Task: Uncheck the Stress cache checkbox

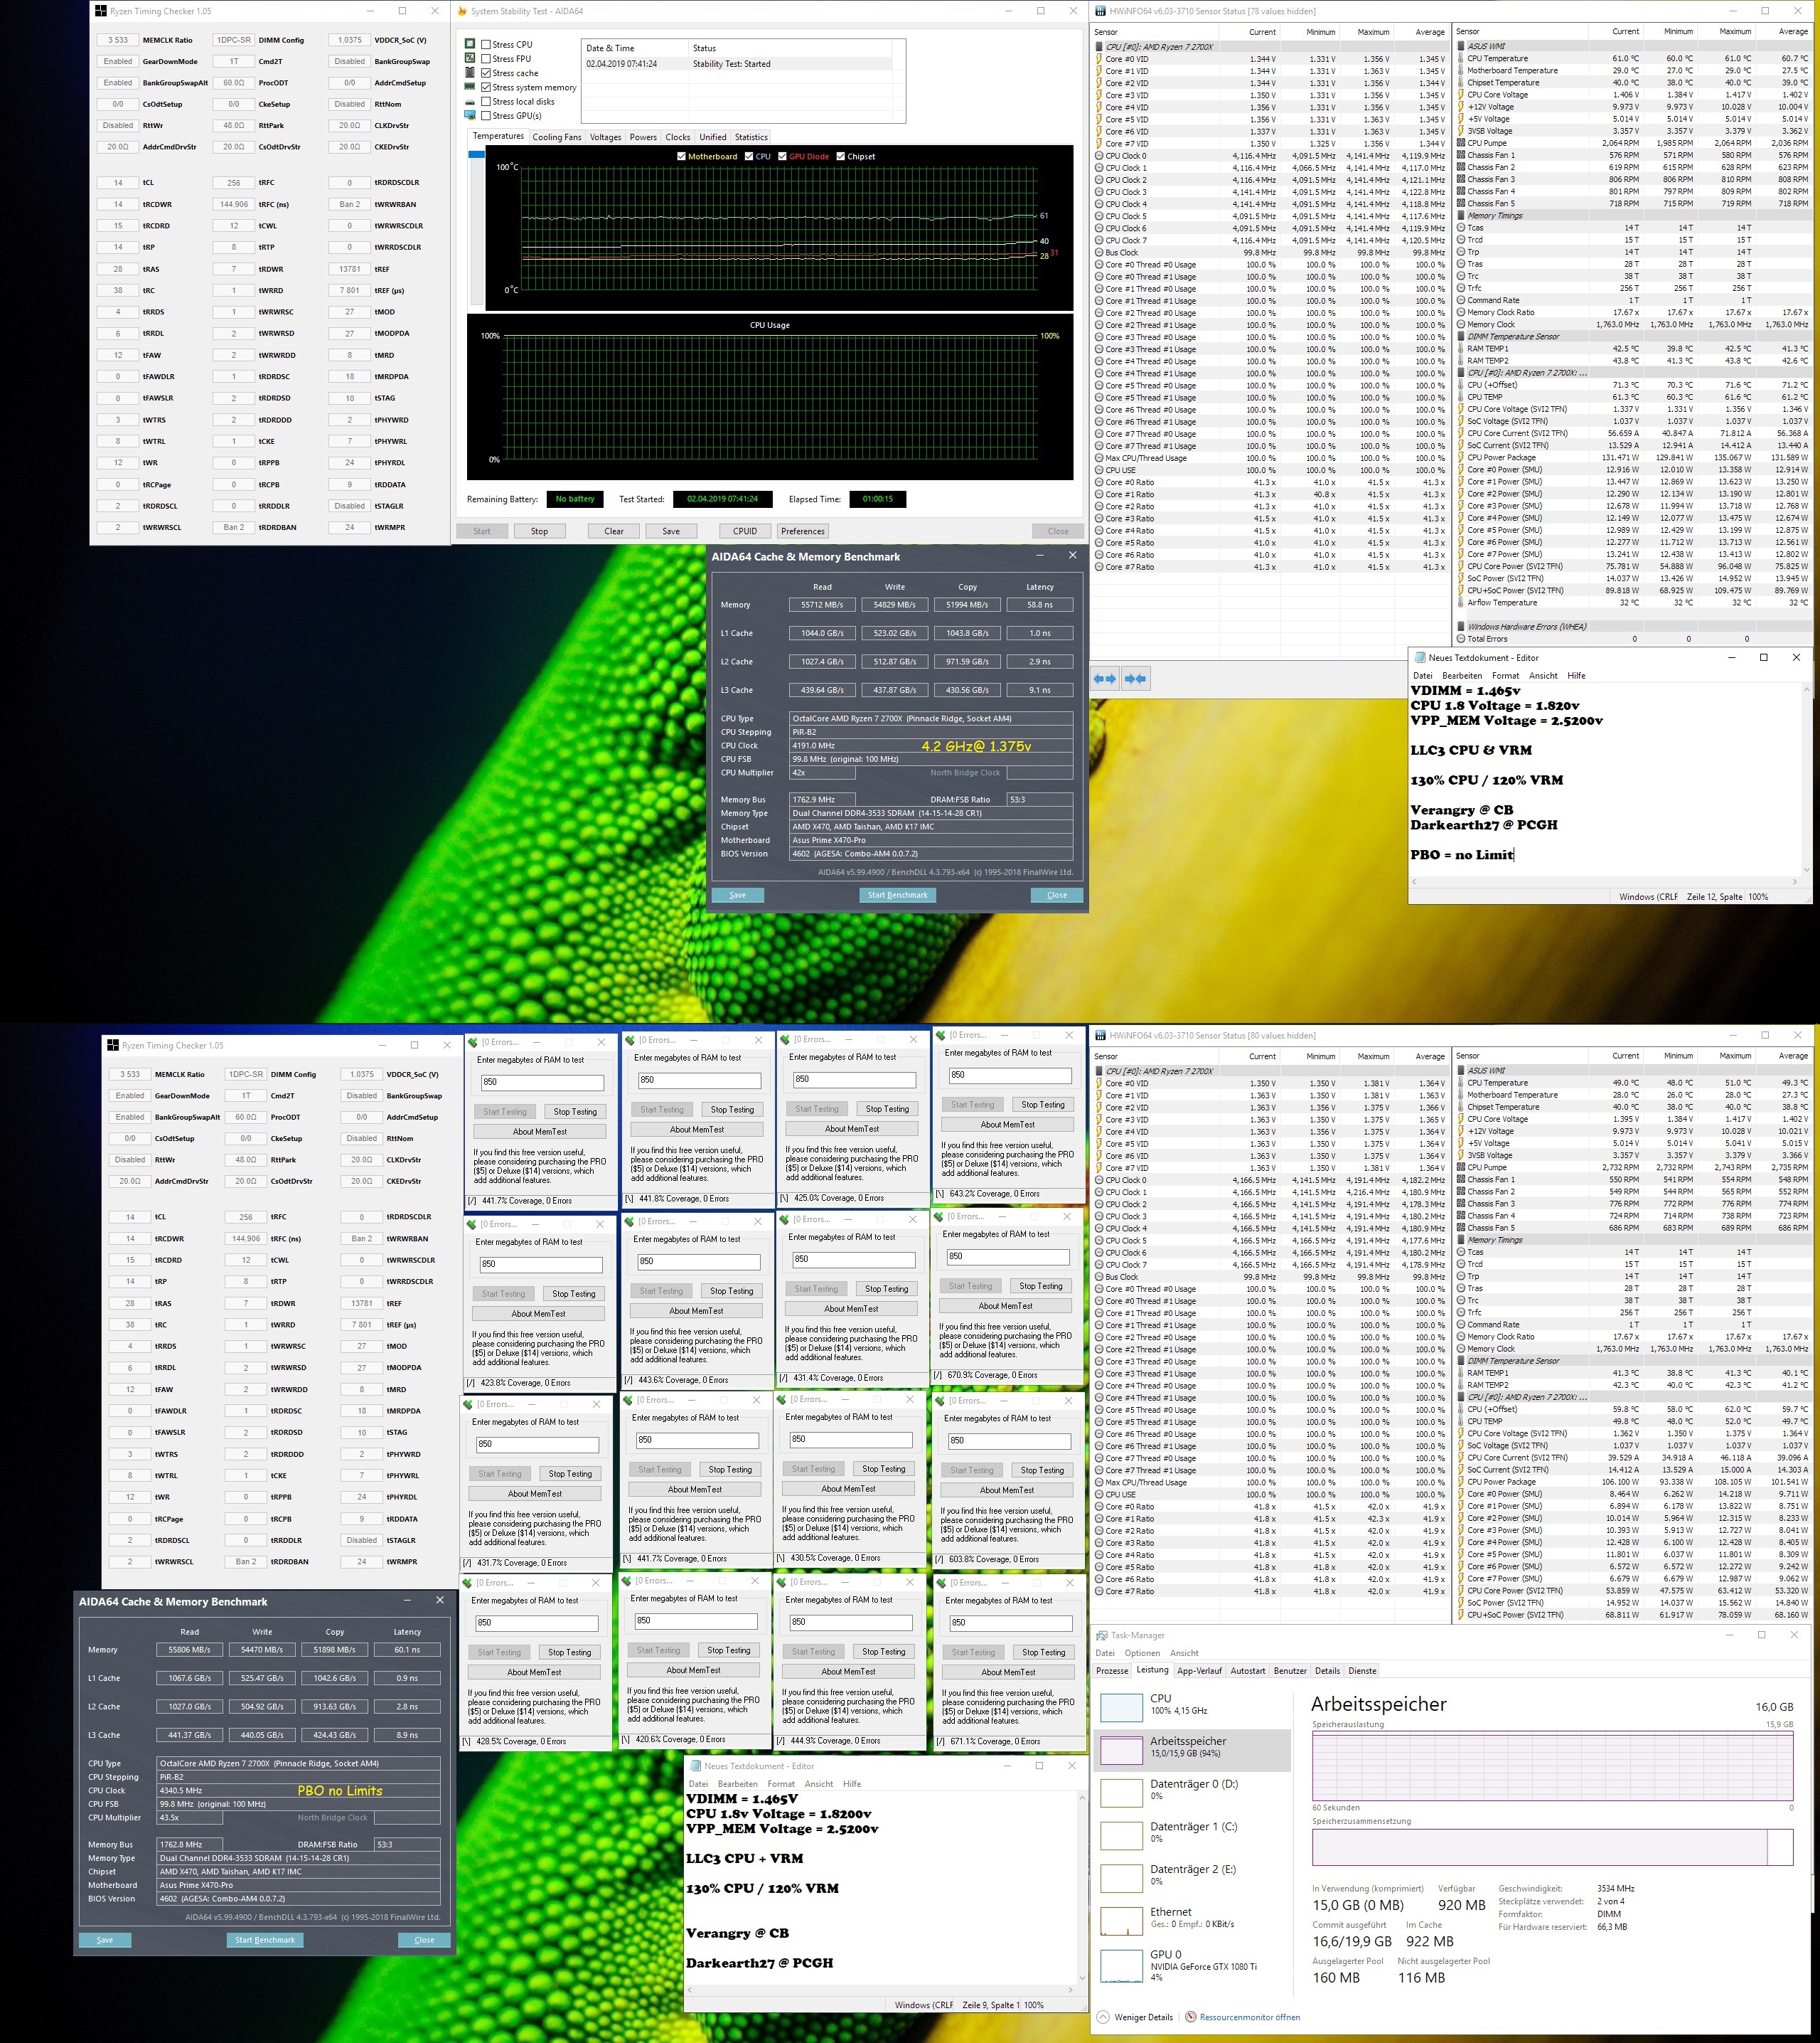Action: tap(486, 73)
